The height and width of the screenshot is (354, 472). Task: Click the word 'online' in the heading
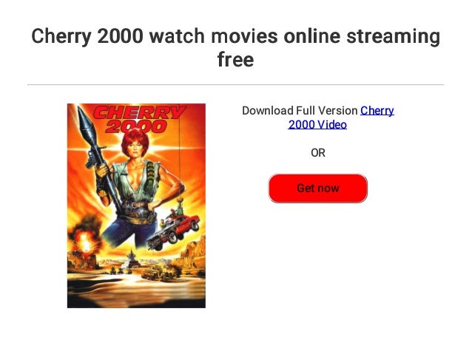point(312,36)
